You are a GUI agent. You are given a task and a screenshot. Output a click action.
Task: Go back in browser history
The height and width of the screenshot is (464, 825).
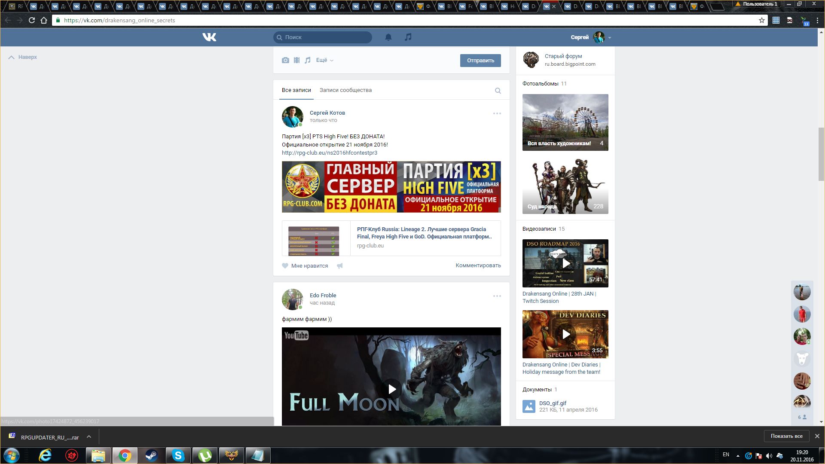click(8, 20)
